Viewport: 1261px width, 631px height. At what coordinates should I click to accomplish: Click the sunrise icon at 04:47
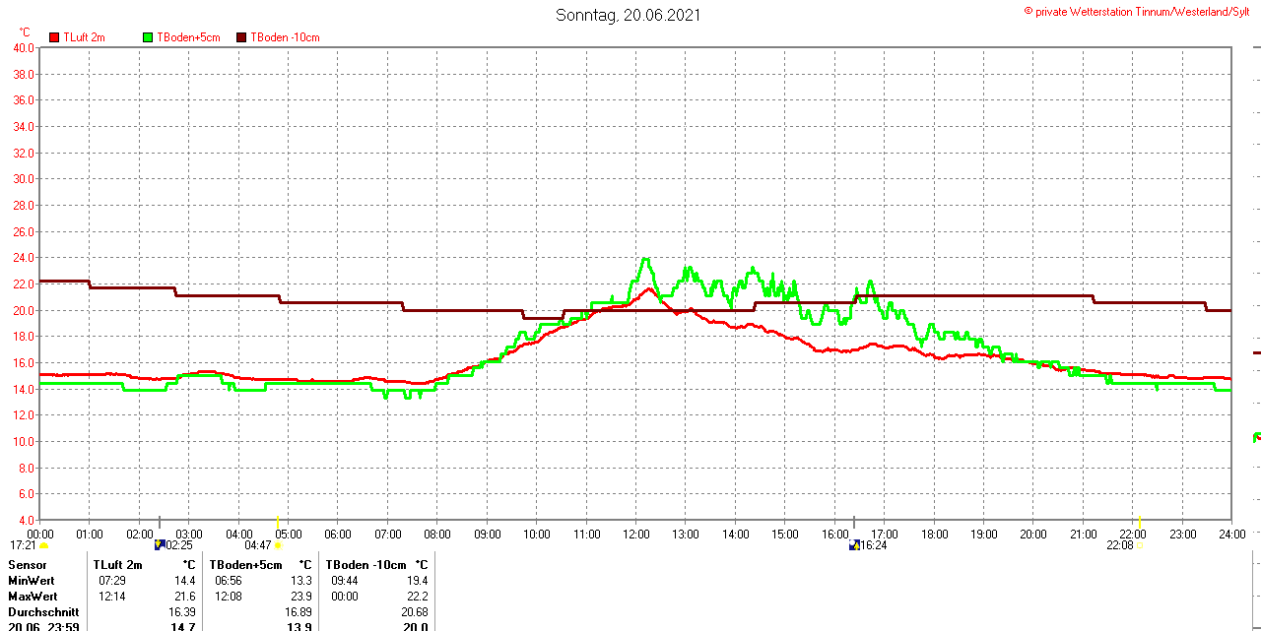pos(279,545)
